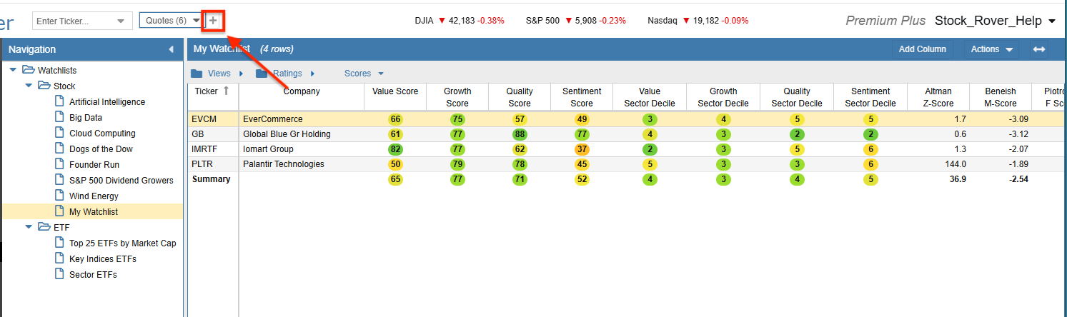Open S&P 500 Dividend Growers watchlist

(121, 180)
